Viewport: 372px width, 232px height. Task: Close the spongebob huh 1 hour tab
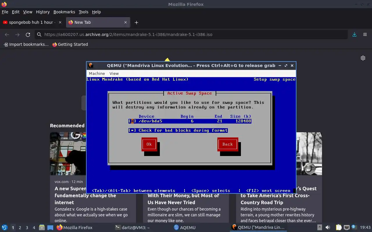(60, 22)
